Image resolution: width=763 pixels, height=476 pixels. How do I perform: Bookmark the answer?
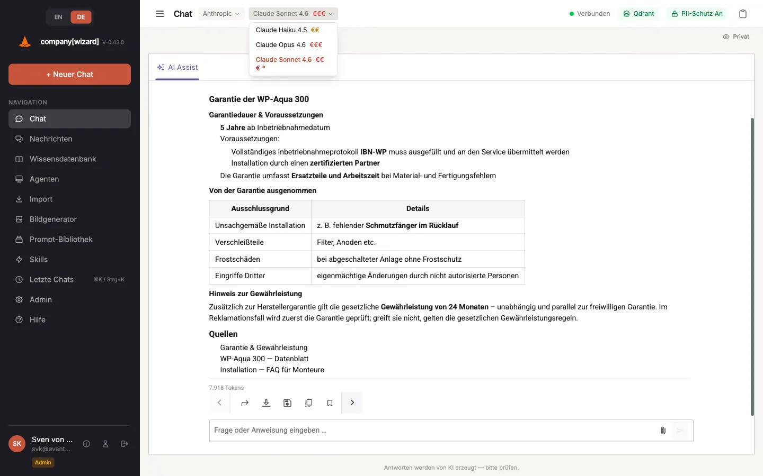click(330, 403)
